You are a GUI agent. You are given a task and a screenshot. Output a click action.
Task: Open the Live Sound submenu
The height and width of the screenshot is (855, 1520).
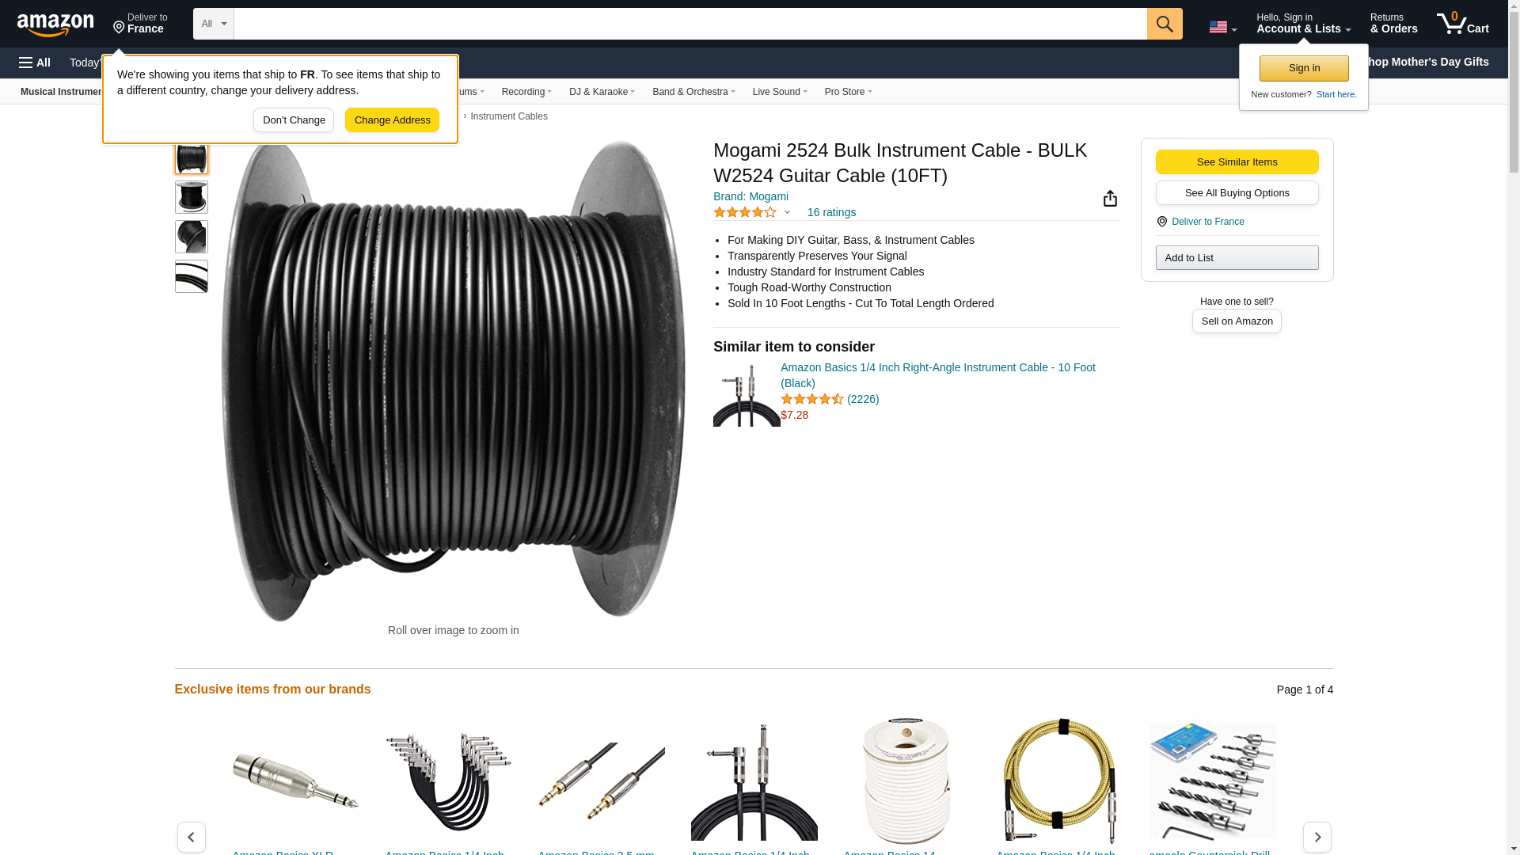pyautogui.click(x=780, y=92)
